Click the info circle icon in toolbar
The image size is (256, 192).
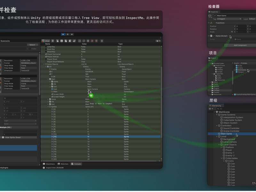tap(62, 41)
